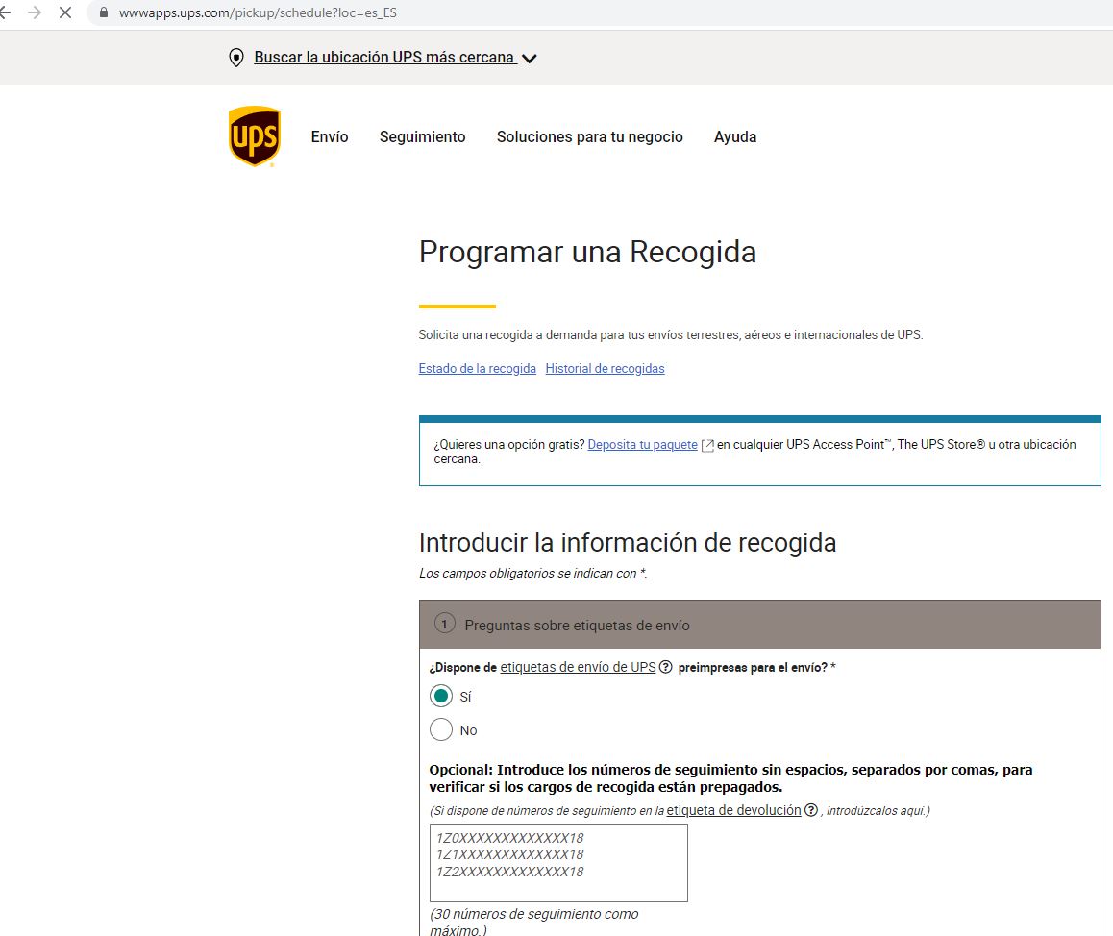Viewport: 1113px width, 936px height.
Task: Go back using the browser back arrow
Action: coord(5,12)
